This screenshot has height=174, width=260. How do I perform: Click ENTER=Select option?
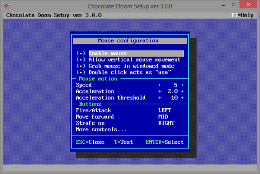click(165, 142)
